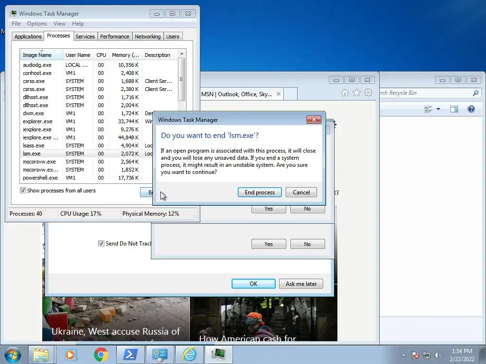Switch to Task Manager taskbar icon

point(218,355)
